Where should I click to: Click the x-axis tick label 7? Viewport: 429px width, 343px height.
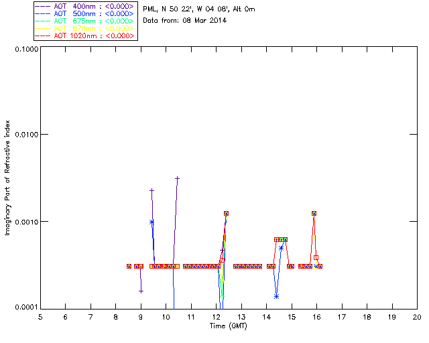[x=90, y=317]
